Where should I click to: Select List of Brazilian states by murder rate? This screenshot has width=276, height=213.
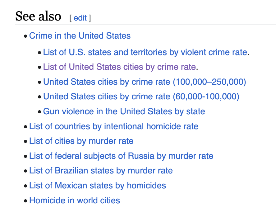(x=101, y=171)
